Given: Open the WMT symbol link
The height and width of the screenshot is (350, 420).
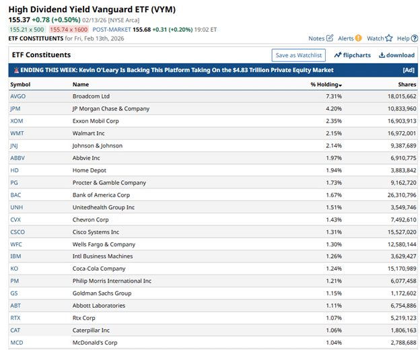Looking at the screenshot, I should click(x=17, y=133).
